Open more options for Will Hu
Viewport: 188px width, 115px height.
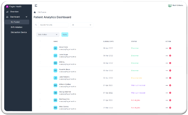point(167,63)
